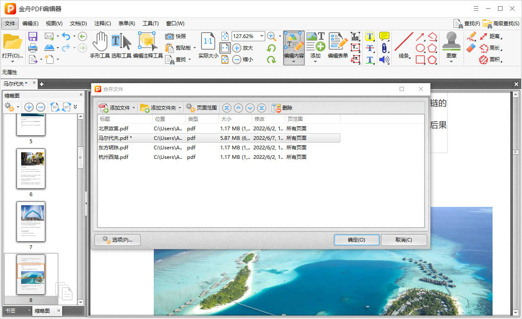
Task: Click the Add Folder (添加文件夹) icon
Action: pos(145,108)
